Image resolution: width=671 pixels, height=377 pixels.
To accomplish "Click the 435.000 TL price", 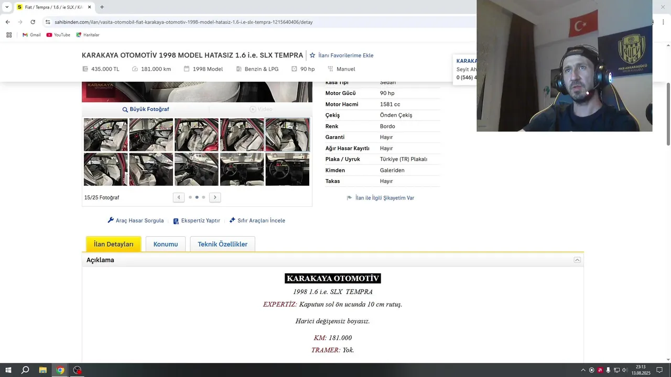I will pos(105,69).
